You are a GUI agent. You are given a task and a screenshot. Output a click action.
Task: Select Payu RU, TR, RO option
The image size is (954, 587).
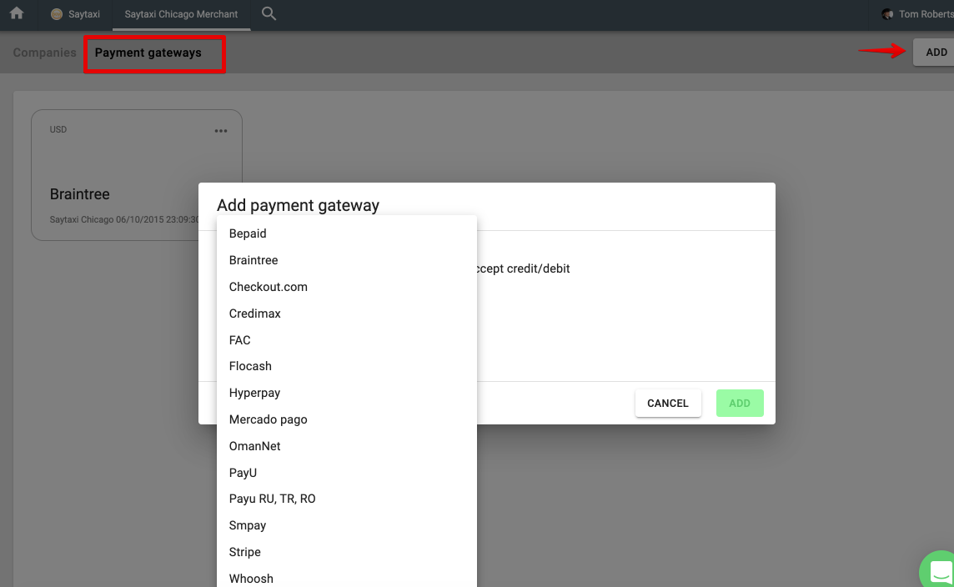coord(347,499)
